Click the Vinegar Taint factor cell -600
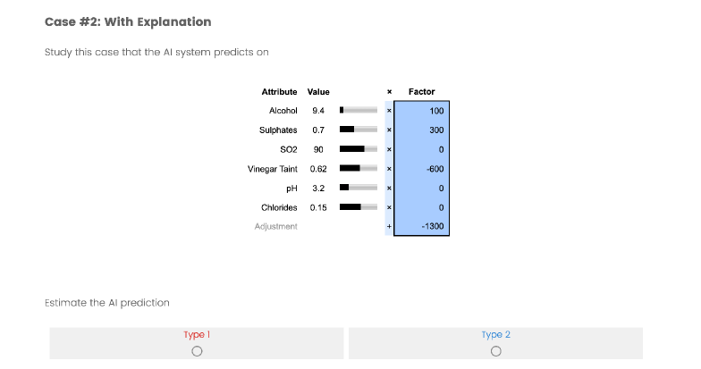This screenshot has height=369, width=701. click(421, 169)
